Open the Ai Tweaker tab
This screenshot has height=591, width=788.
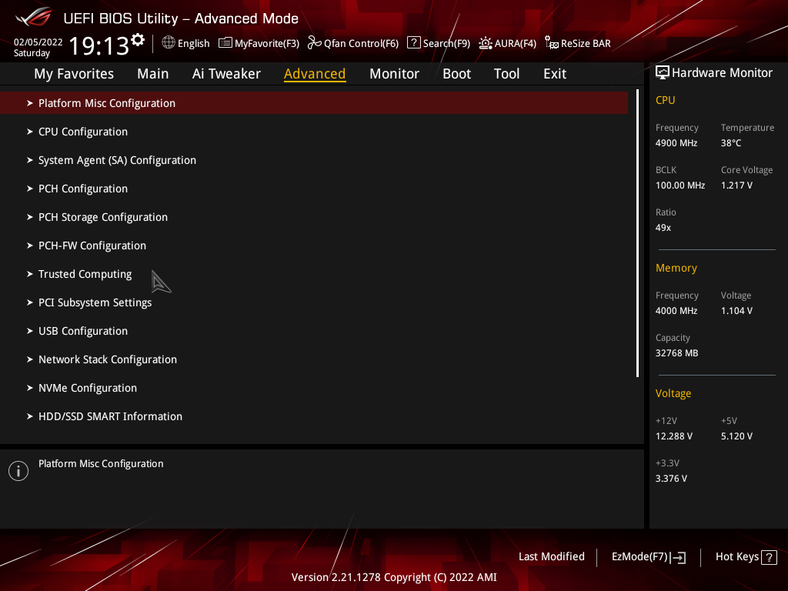pos(226,74)
